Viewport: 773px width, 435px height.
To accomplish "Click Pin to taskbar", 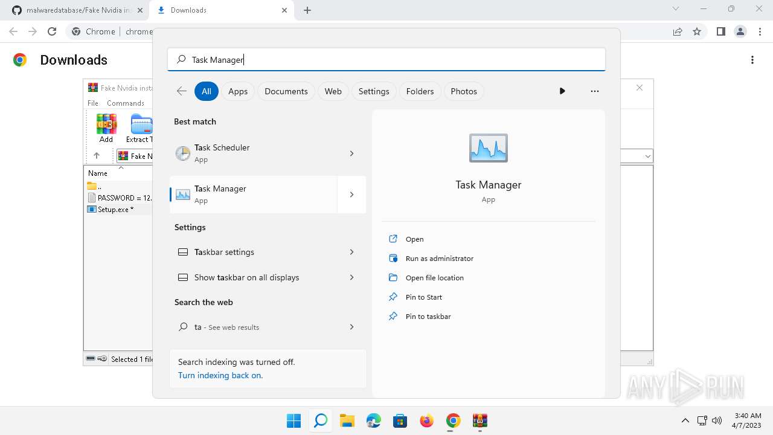I will (428, 317).
